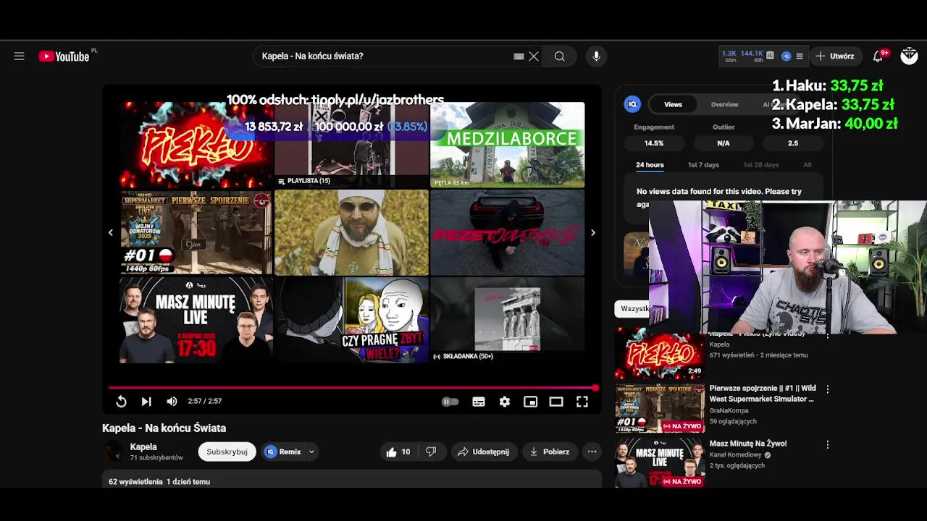
Task: Open on-screen keyboard icon in search box
Action: click(x=519, y=56)
